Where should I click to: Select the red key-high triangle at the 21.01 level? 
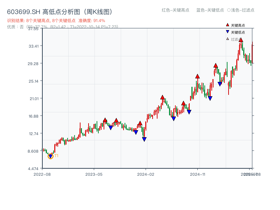click(162, 97)
